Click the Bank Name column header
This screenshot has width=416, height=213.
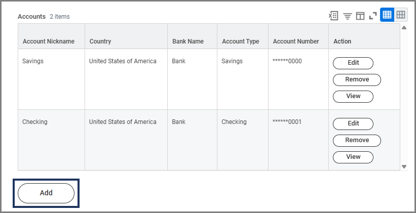click(188, 41)
